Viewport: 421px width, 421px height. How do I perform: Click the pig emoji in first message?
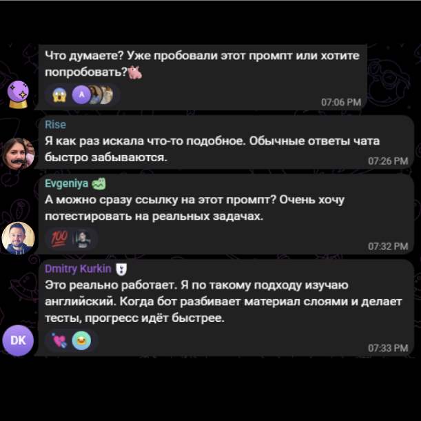click(136, 72)
